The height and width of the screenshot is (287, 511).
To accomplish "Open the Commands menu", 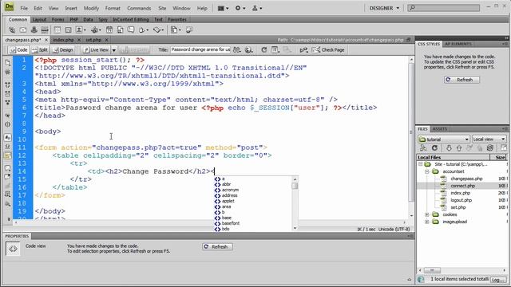I will 139,8.
